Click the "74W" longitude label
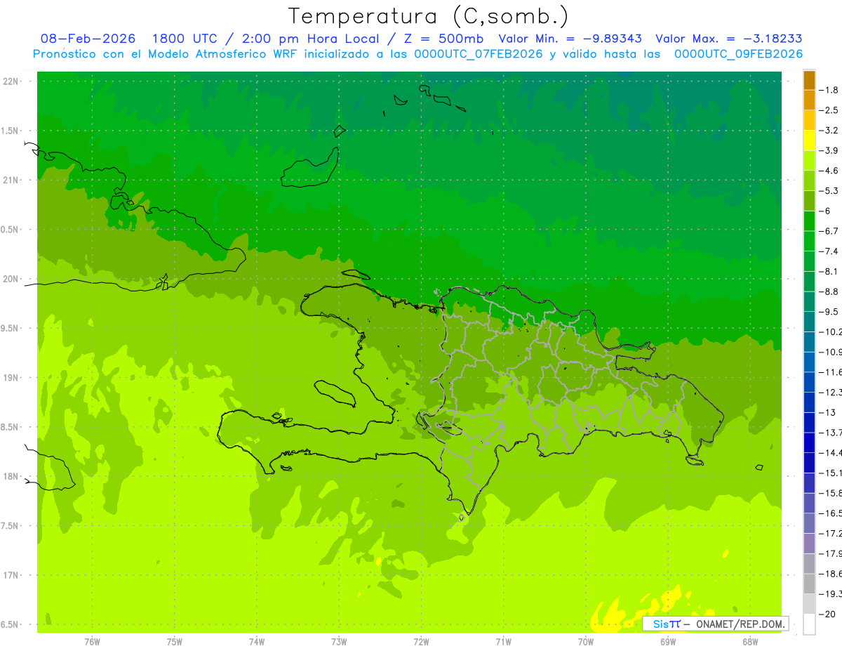Image resolution: width=842 pixels, height=651 pixels. [257, 642]
